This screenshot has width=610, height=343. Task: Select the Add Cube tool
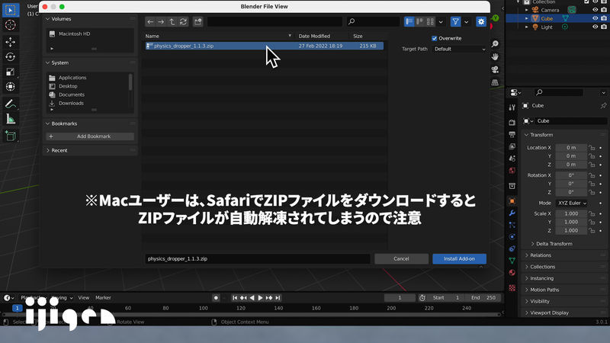10,136
